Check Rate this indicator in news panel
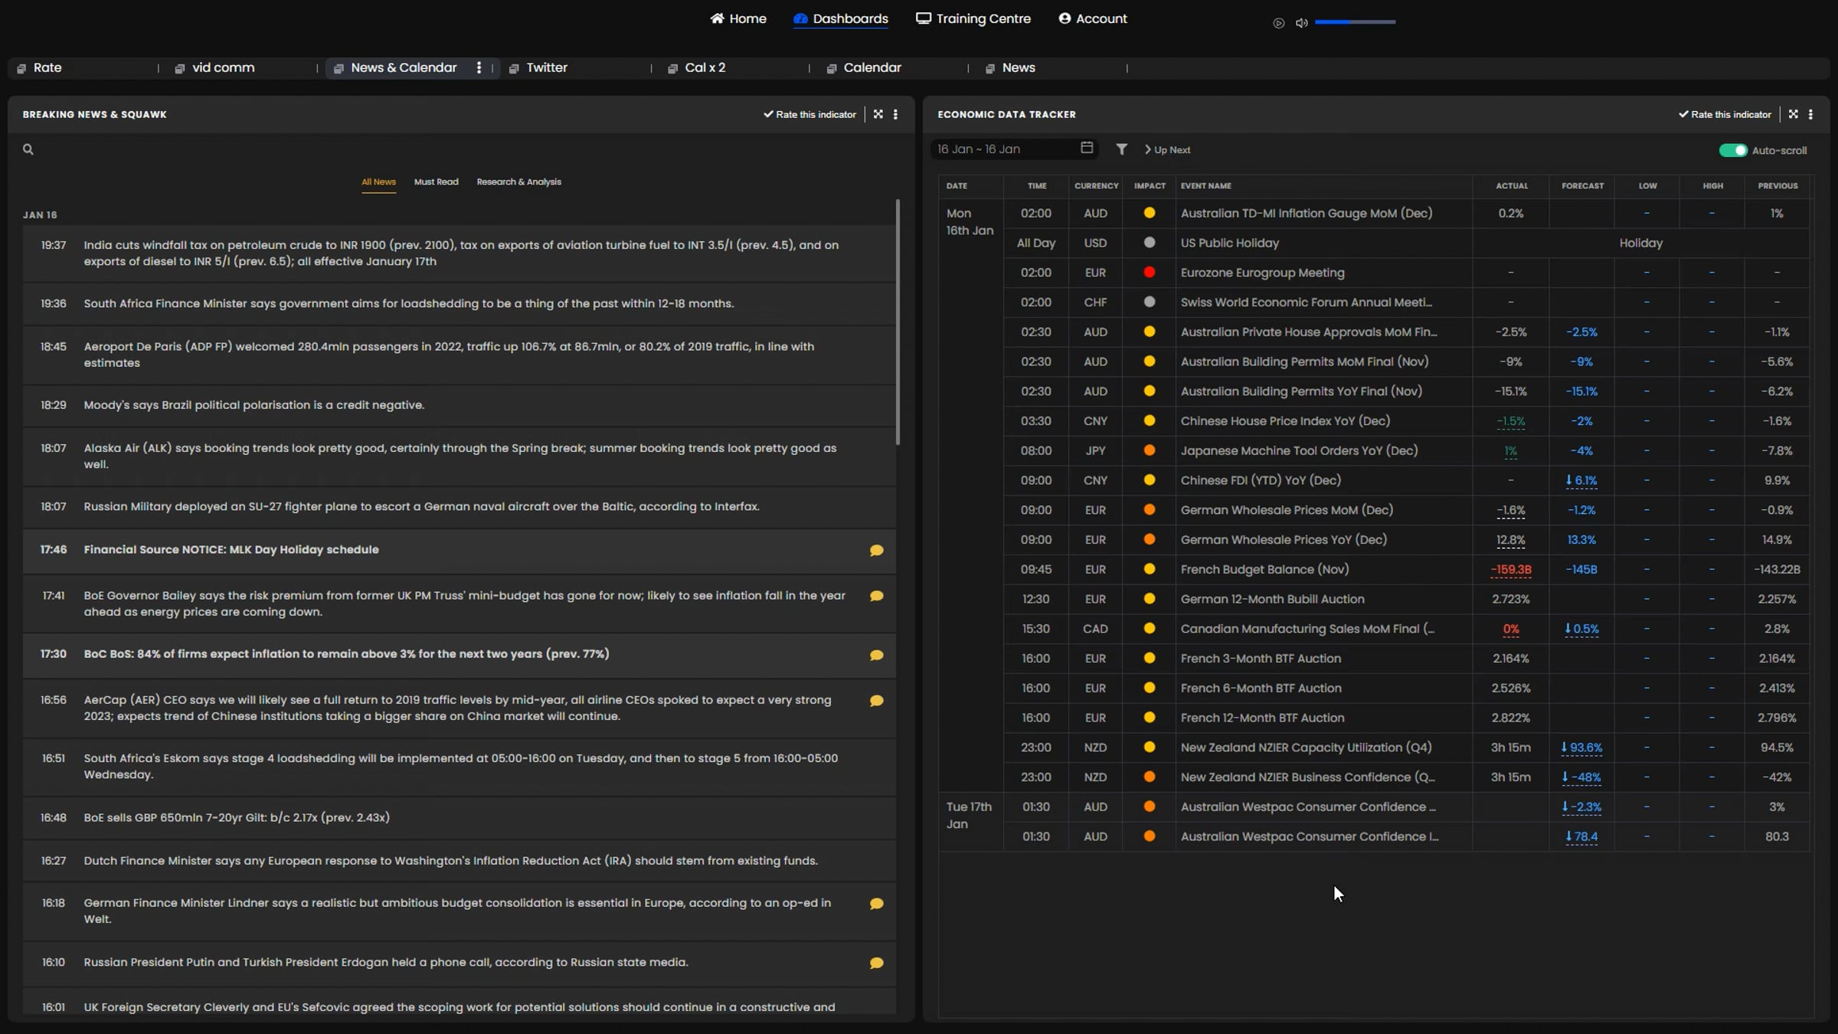This screenshot has height=1034, width=1838. coord(809,114)
